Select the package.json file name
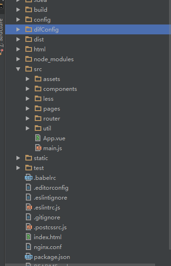This screenshot has height=266, width=171. point(52,257)
